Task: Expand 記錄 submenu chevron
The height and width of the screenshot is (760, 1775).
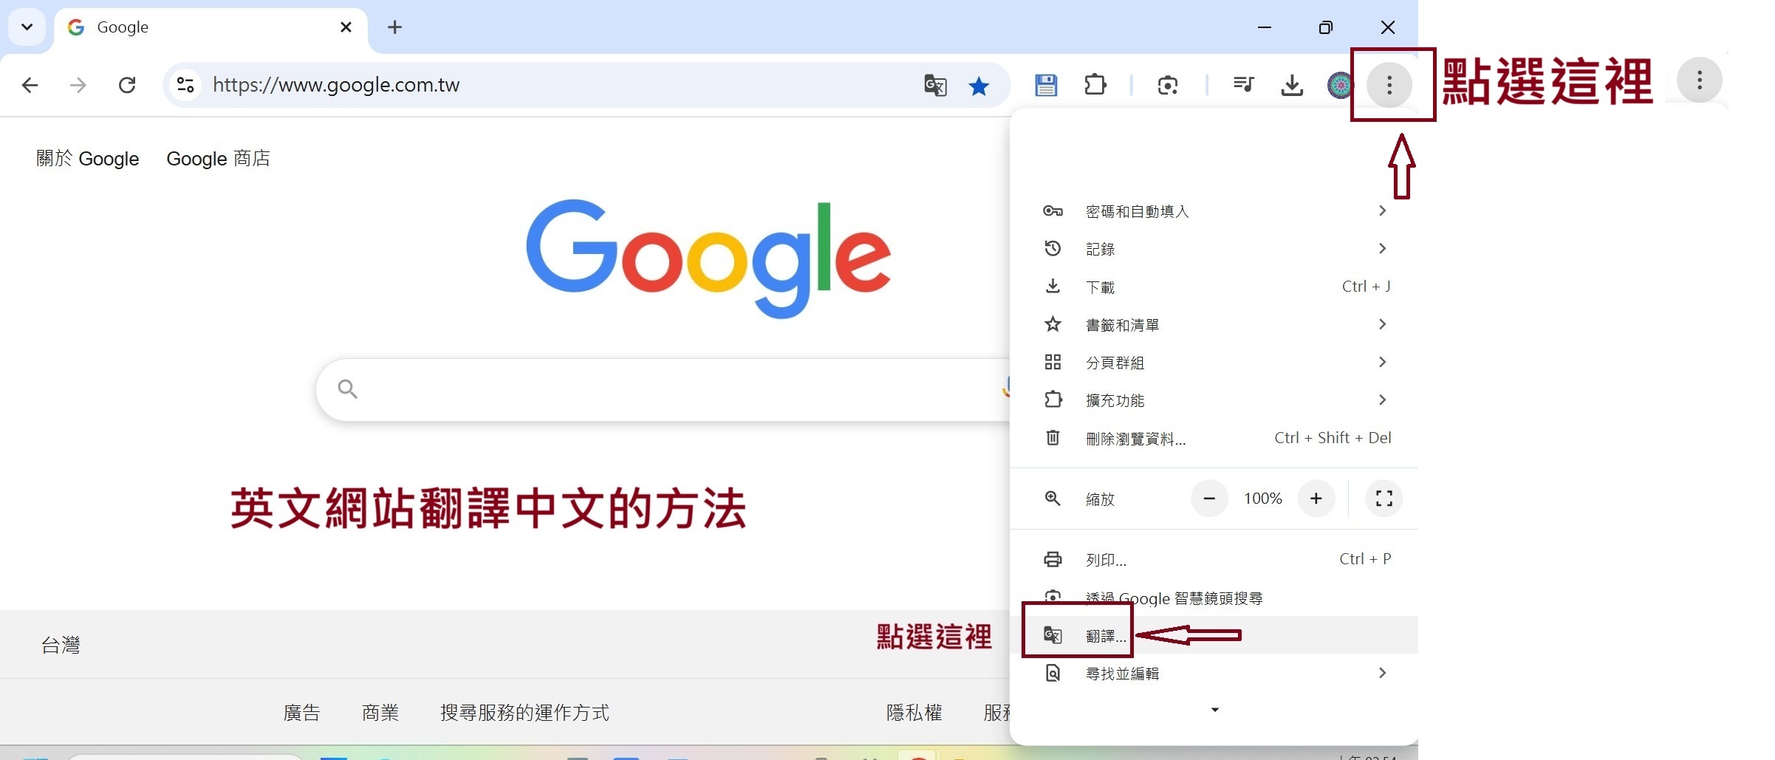Action: tap(1382, 249)
